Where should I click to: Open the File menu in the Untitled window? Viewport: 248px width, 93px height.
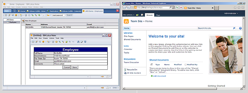[x=32, y=38]
